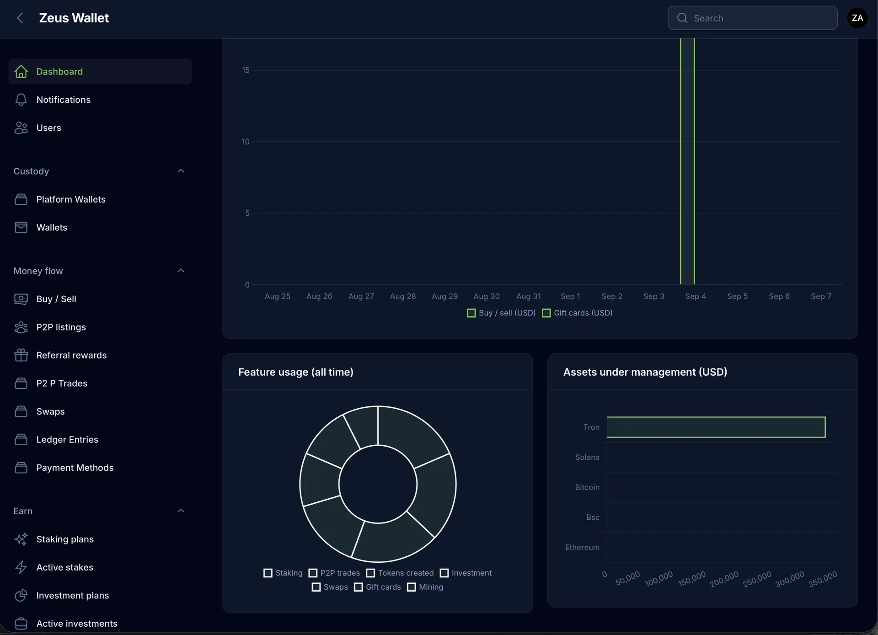Click the Dashboard home icon
The height and width of the screenshot is (635, 878).
click(21, 71)
